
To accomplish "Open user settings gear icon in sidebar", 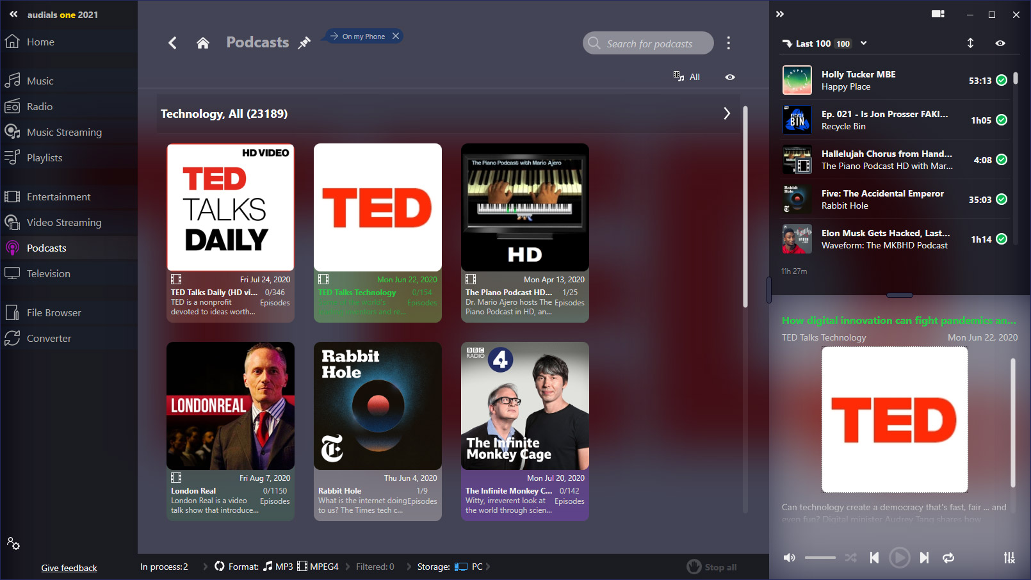I will click(x=13, y=544).
